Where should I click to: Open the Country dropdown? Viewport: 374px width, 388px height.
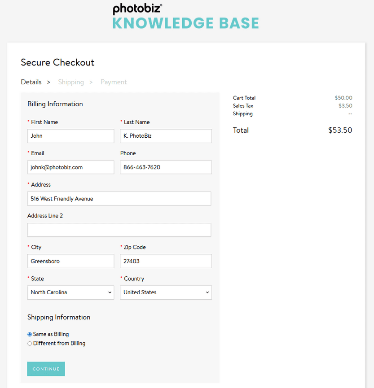pyautogui.click(x=166, y=292)
